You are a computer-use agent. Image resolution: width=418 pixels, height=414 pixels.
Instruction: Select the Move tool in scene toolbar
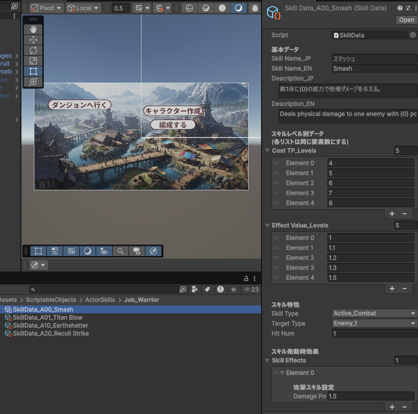point(33,40)
